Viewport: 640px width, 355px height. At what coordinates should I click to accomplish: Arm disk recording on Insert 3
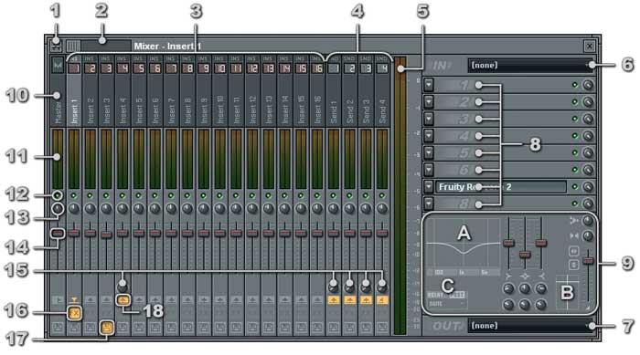(107, 327)
